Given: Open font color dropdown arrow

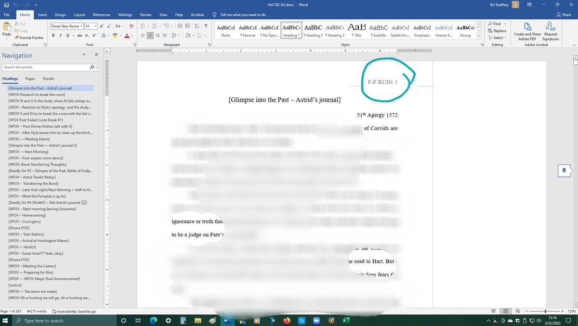Looking at the screenshot, I should (x=132, y=36).
